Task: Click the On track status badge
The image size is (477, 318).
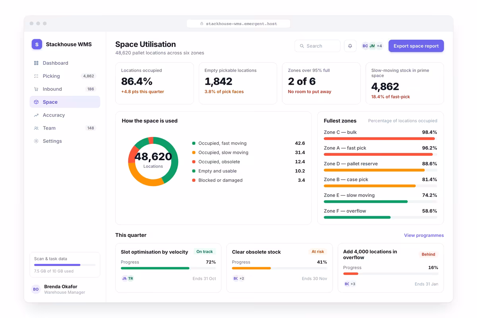Action: pyautogui.click(x=205, y=252)
